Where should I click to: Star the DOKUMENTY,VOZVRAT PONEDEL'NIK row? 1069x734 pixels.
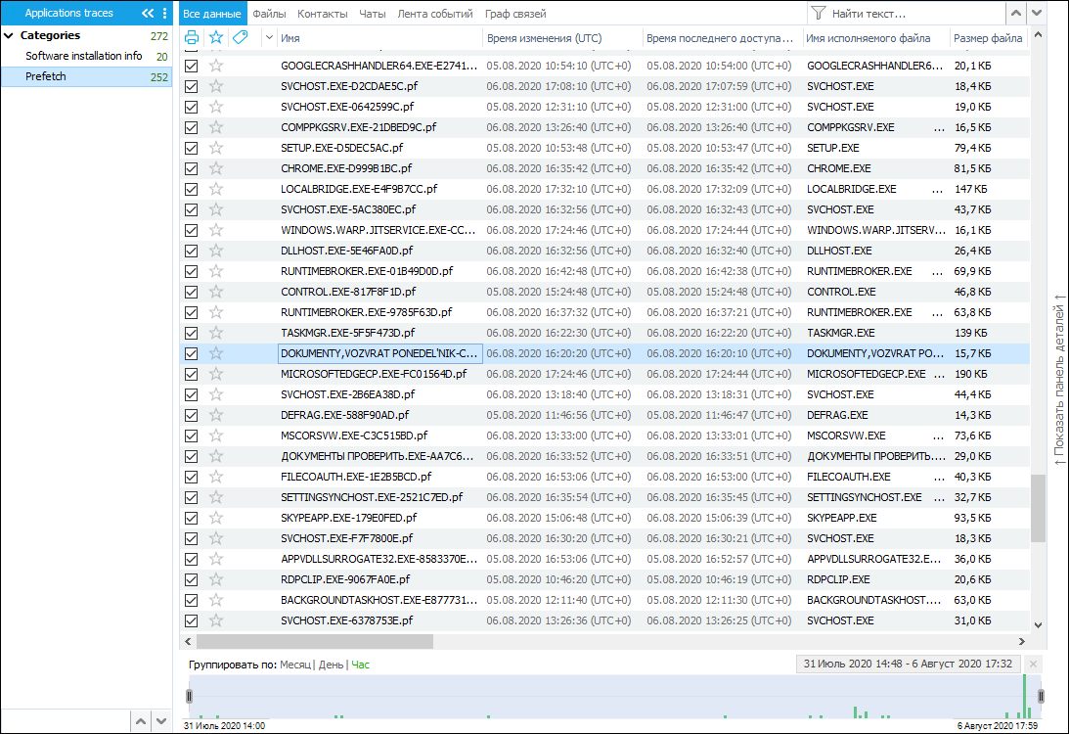(x=216, y=352)
